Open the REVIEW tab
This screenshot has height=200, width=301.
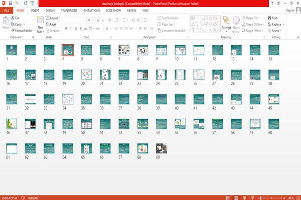tap(131, 11)
